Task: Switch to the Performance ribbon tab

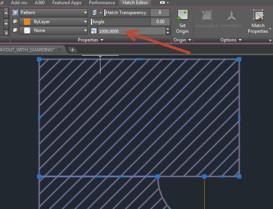Action: pyautogui.click(x=102, y=3)
